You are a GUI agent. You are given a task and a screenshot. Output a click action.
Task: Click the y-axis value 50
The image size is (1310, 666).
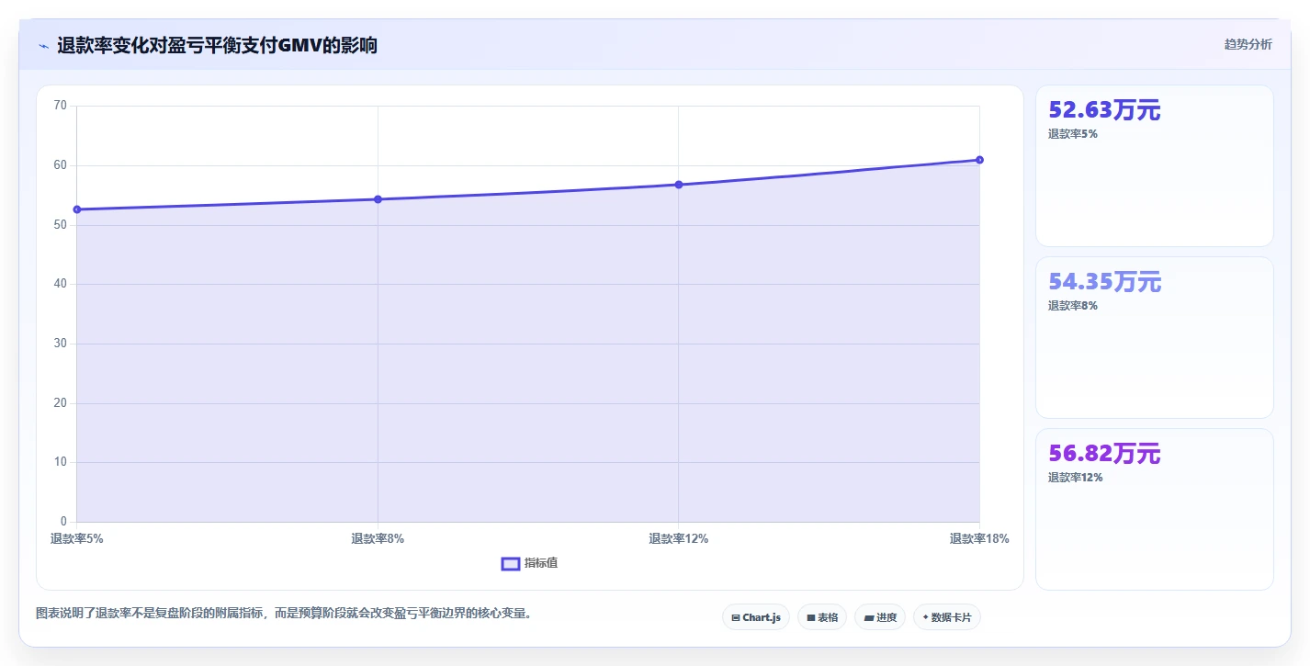[x=61, y=225]
